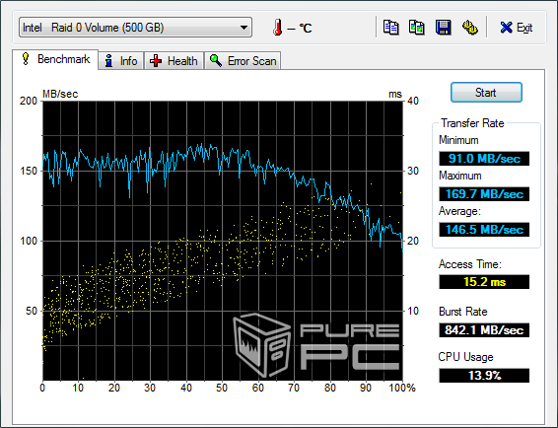The height and width of the screenshot is (428, 558).
Task: Click the lightbulb icon on the Benchmark tab
Action: pos(26,59)
